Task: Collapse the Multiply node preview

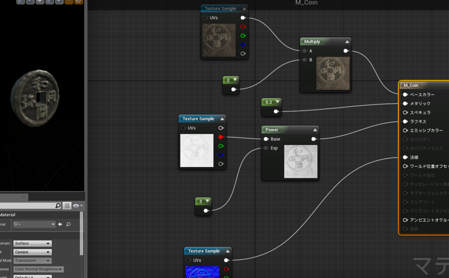Action: (347, 42)
